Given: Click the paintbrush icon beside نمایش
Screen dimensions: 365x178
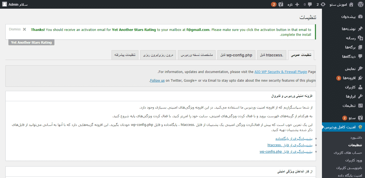Looking at the screenshot, I should [360, 69].
